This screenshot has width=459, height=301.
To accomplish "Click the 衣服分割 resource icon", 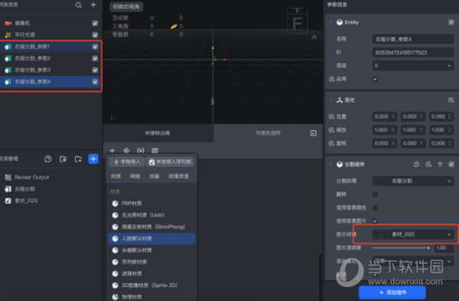I will 8,189.
